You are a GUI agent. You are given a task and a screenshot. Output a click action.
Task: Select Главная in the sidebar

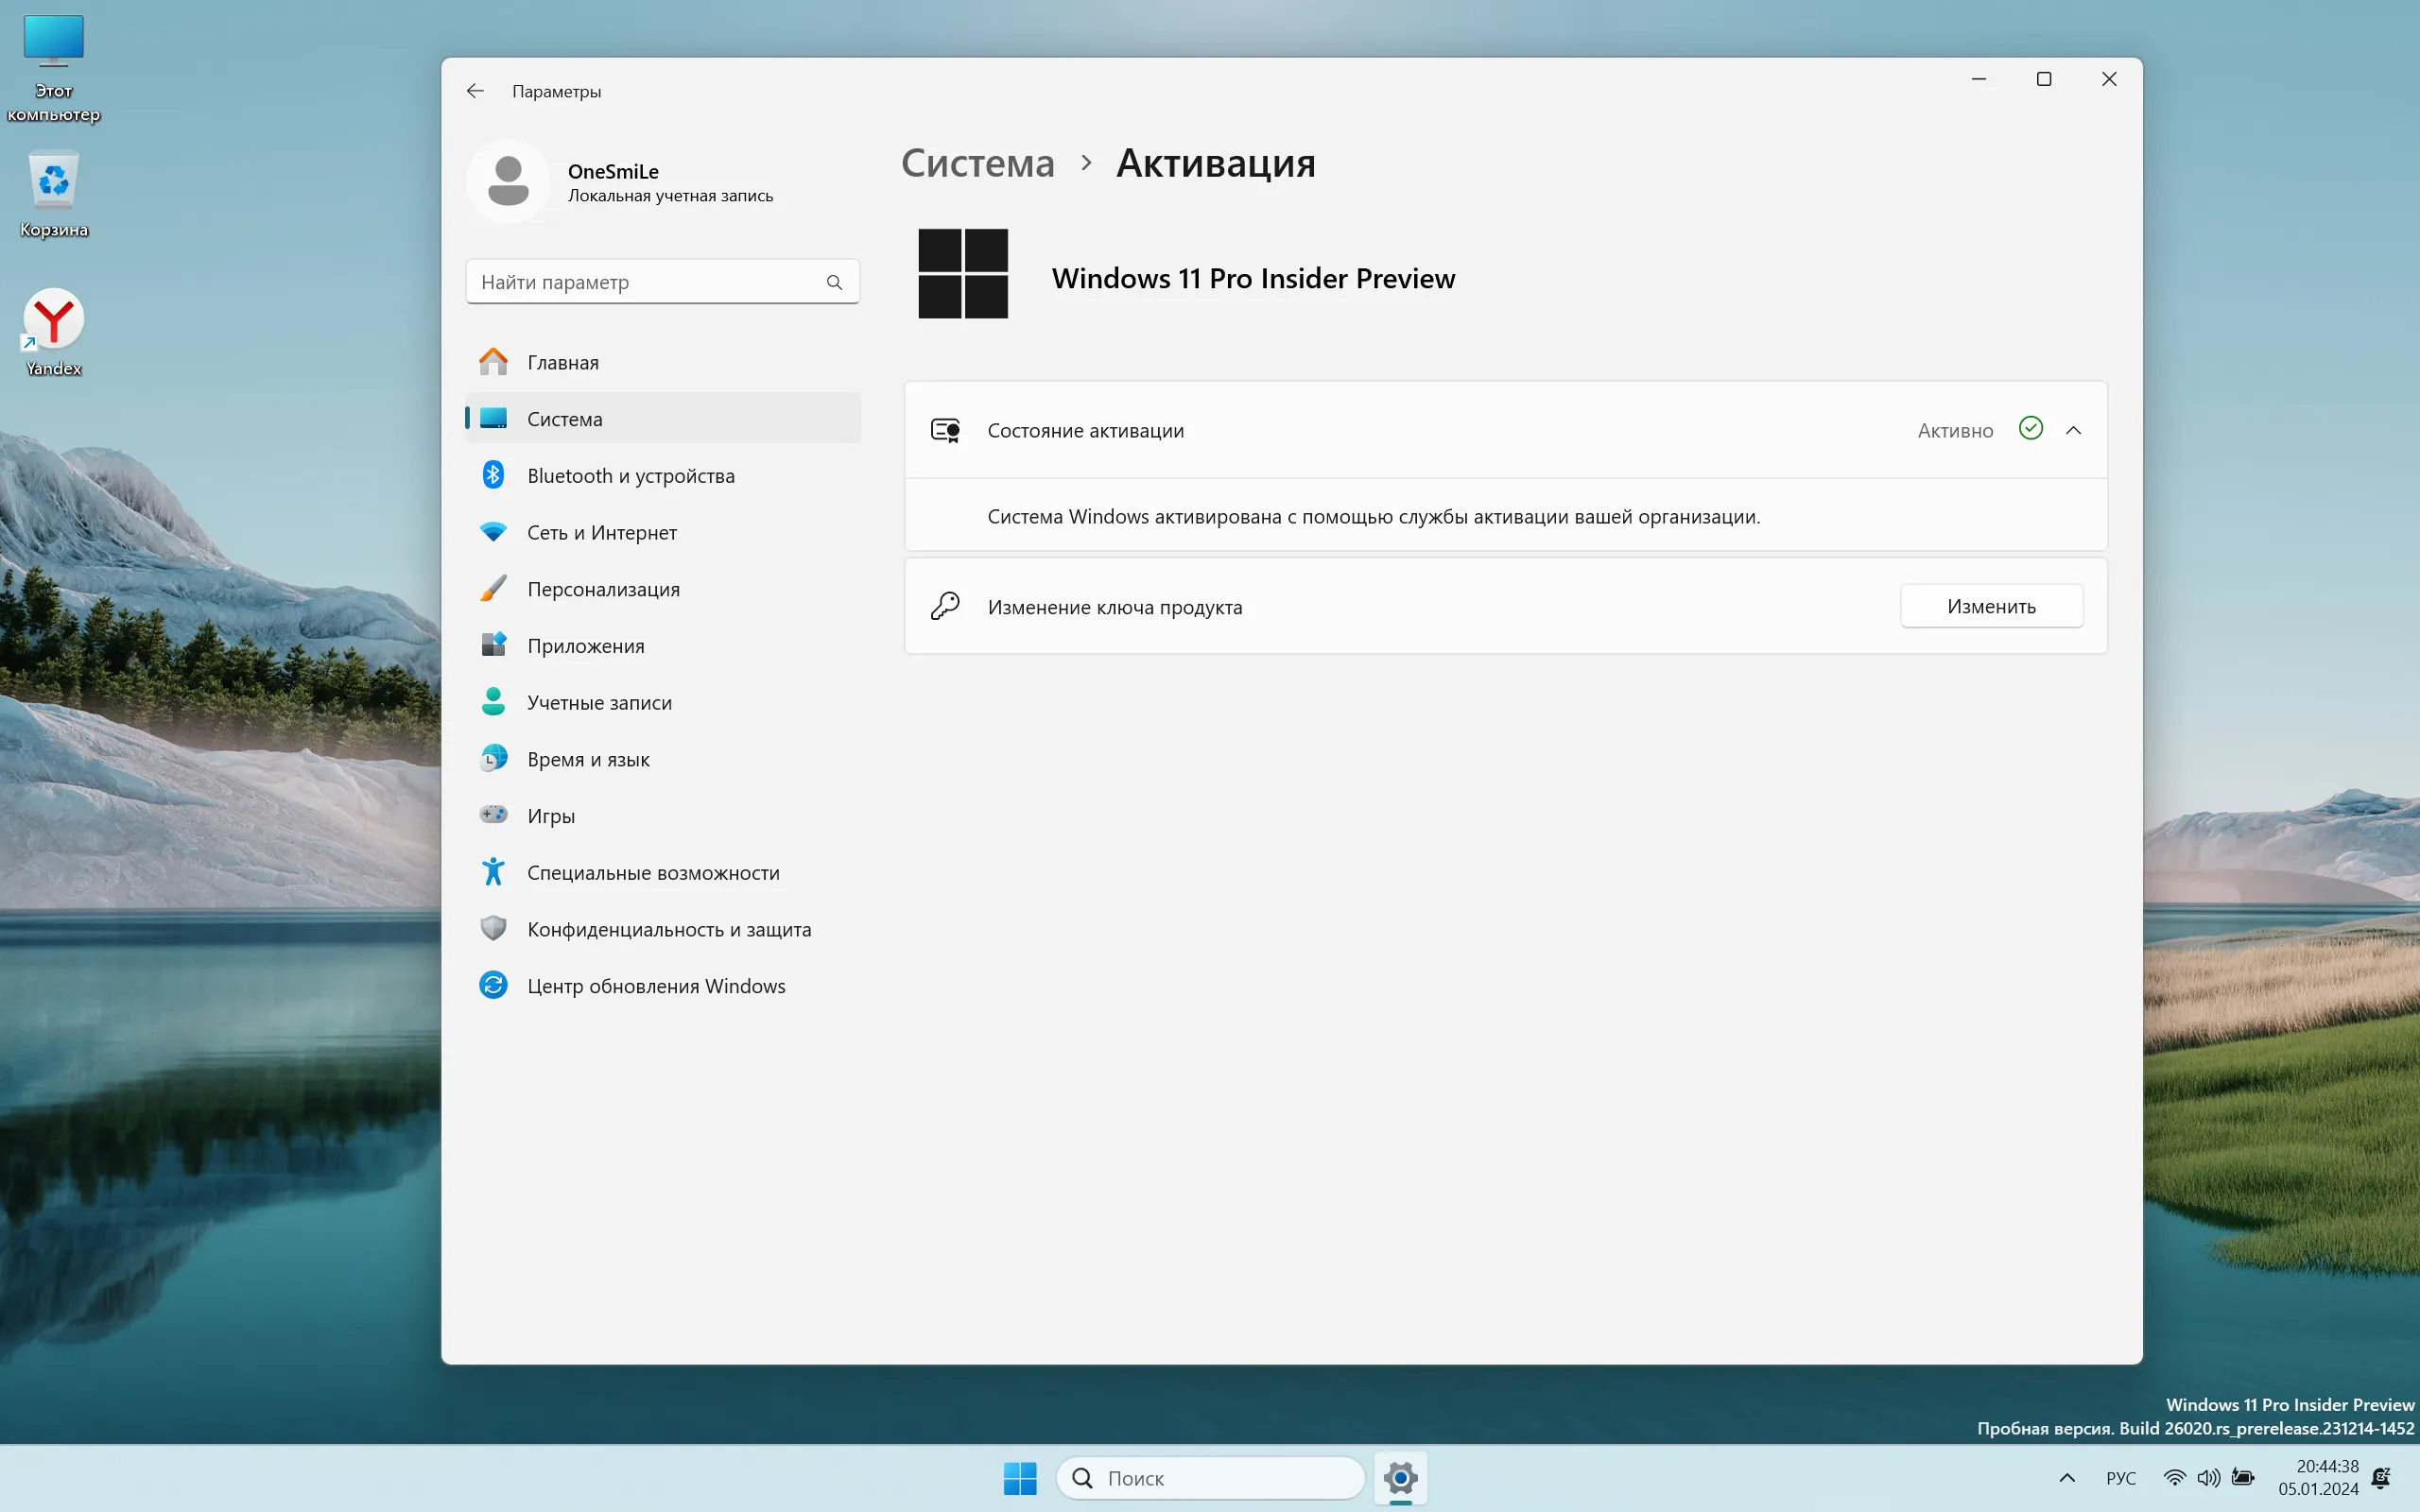(563, 363)
